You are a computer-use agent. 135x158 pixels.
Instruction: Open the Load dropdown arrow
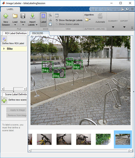tap(15, 25)
